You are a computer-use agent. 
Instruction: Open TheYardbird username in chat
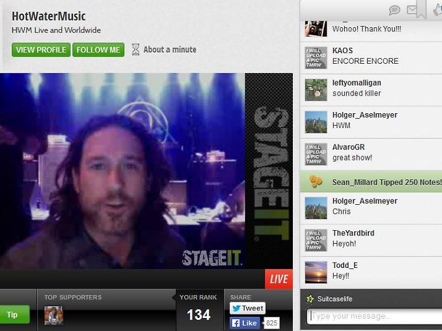[353, 233]
